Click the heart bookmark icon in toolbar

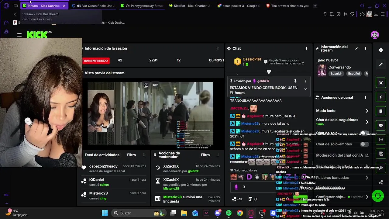[x=352, y=14]
